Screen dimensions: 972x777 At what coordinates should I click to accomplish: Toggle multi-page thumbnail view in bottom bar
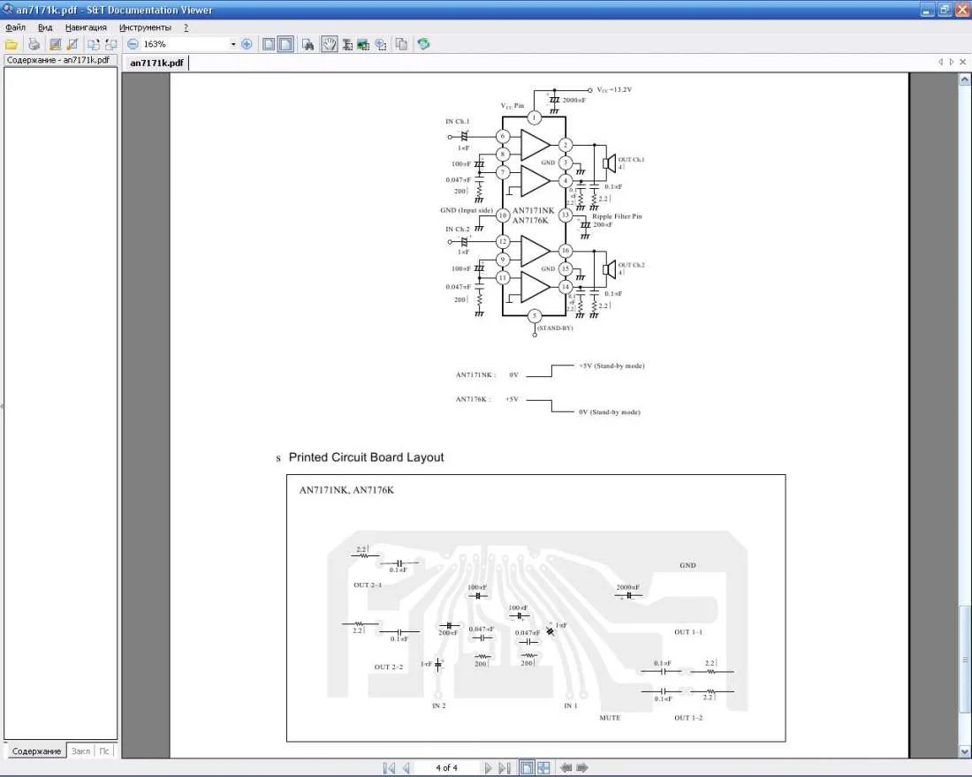[543, 768]
